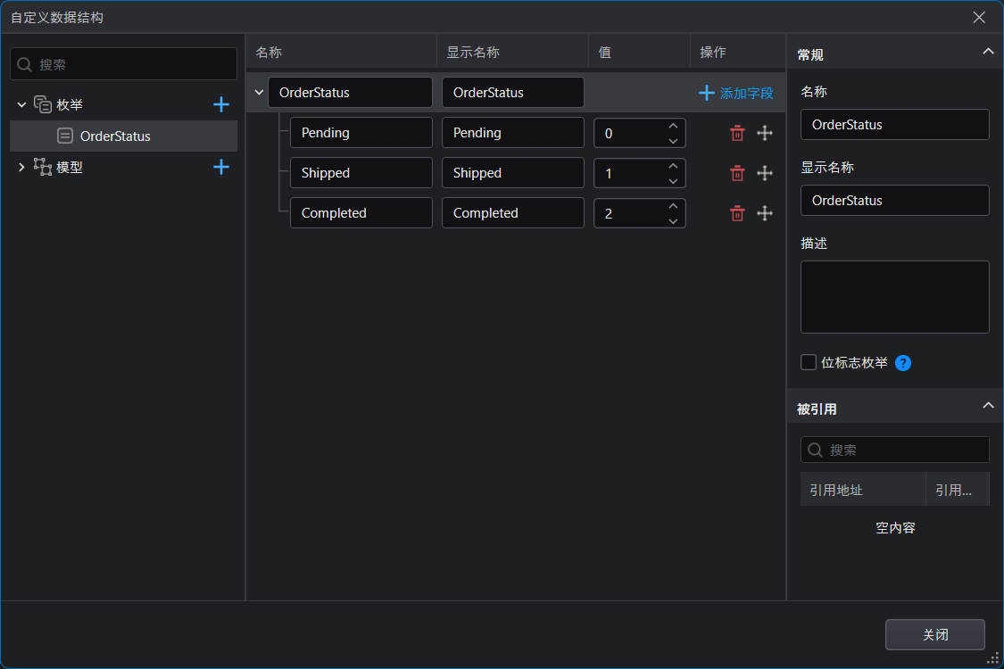Collapse the 常规 section
The image size is (1004, 669).
[x=988, y=51]
